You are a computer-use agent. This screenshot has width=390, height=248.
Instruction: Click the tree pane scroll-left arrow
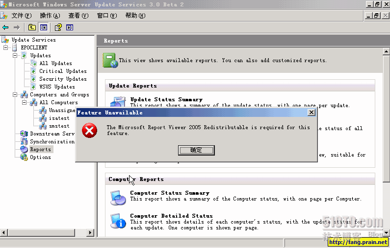[x=3, y=233]
